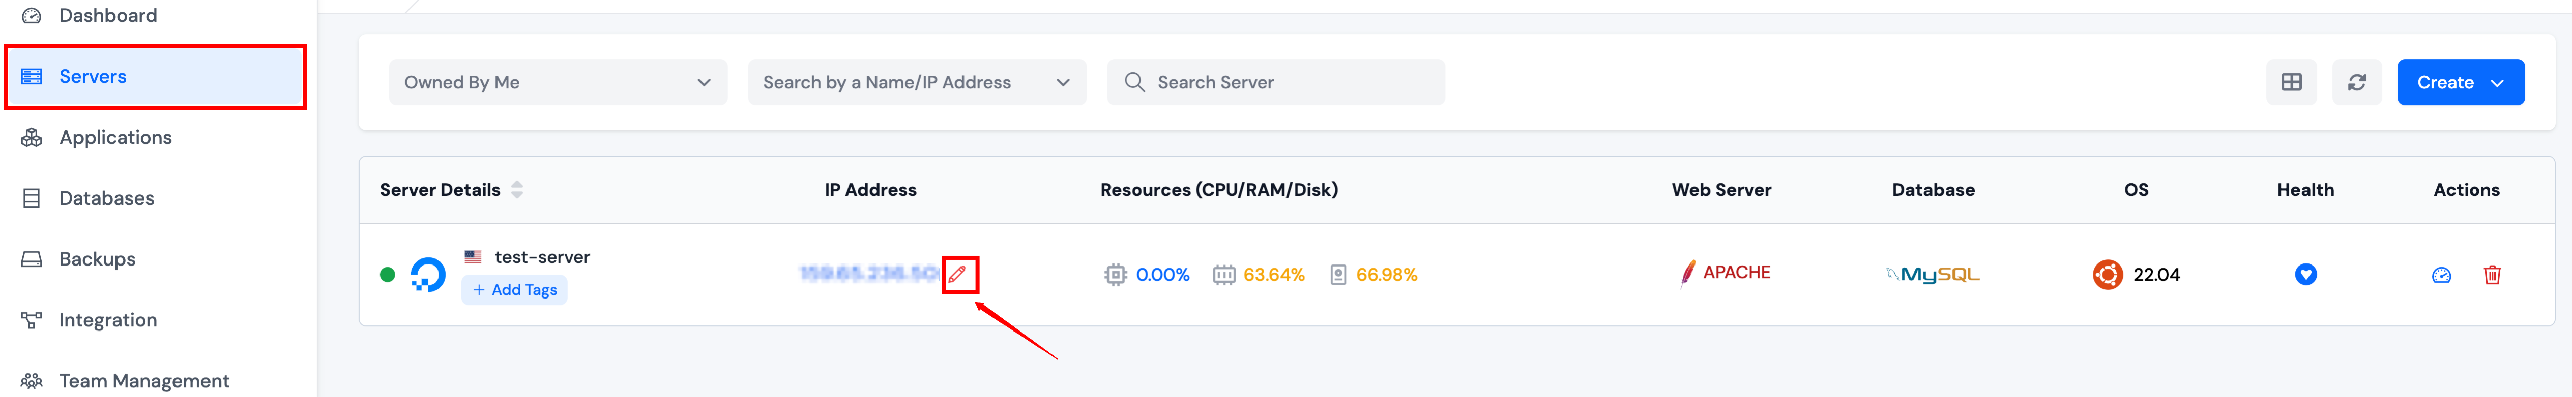This screenshot has height=397, width=2572.
Task: Click the CPU usage 0.00% indicator
Action: click(x=1161, y=274)
